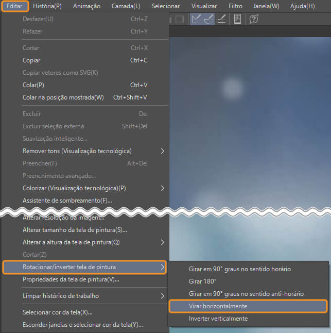Open the Filtro menu
Image resolution: width=331 pixels, height=333 pixels.
coord(235,6)
